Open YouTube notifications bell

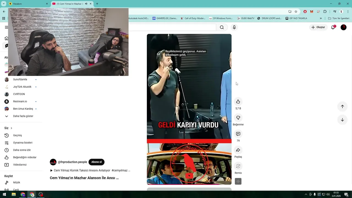pos(333,27)
